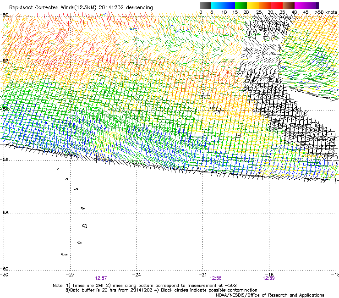The image size is (339, 298).
Task: Click the '-52' latitude axis label
Action: click(x=4, y=61)
